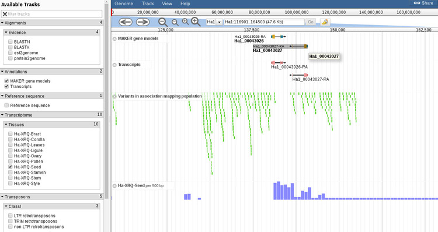438x232 pixels.
Task: Open the View menu
Action: (x=167, y=3)
